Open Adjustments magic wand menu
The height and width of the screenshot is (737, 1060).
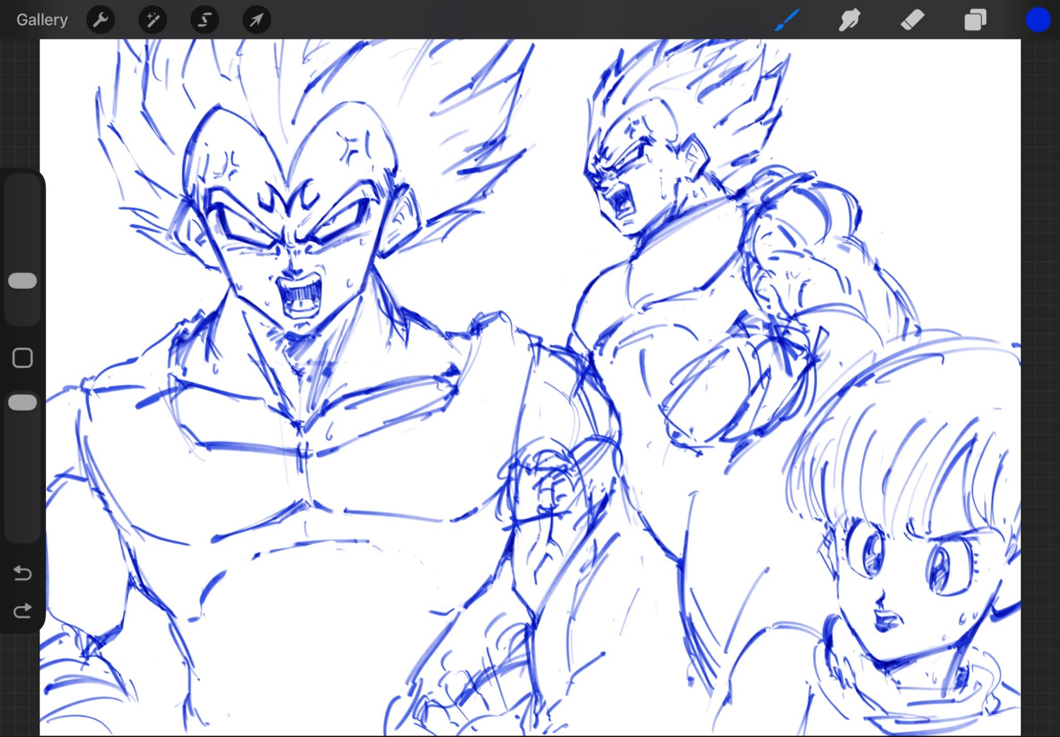[153, 20]
